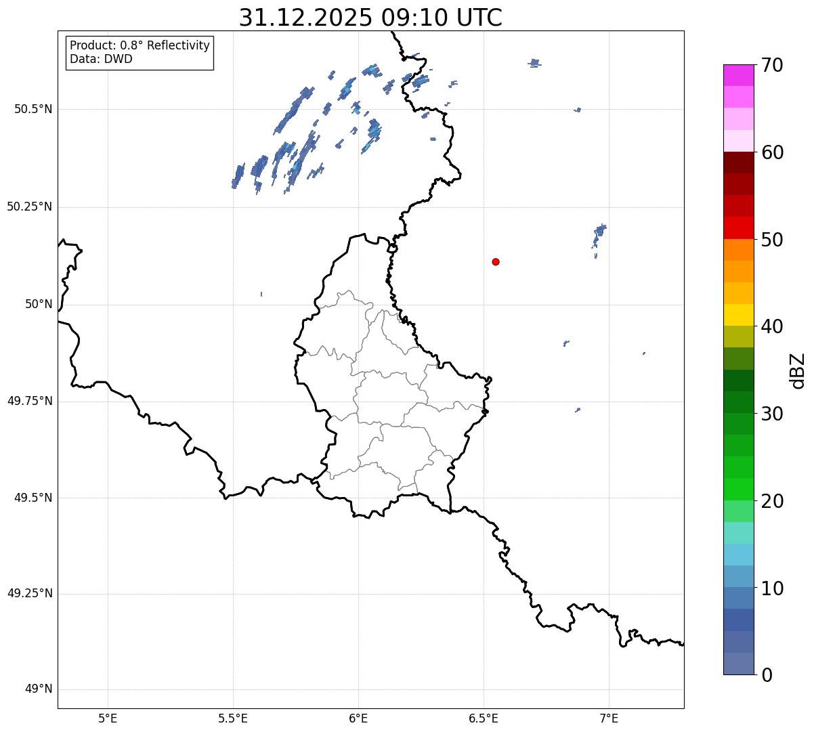Click the bright green colorbar segment above 20
Screen dimensions: 814x732
[738, 490]
